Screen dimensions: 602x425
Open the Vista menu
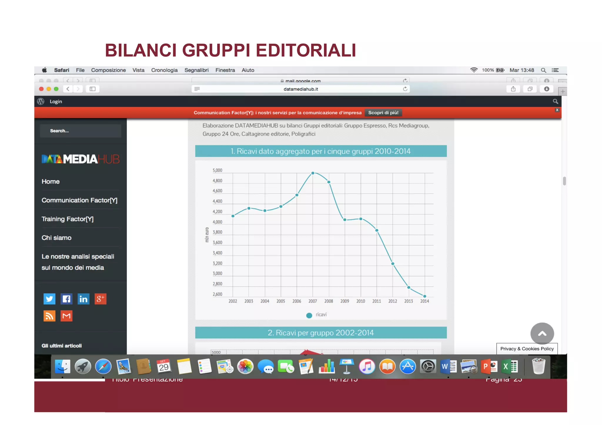click(x=138, y=70)
